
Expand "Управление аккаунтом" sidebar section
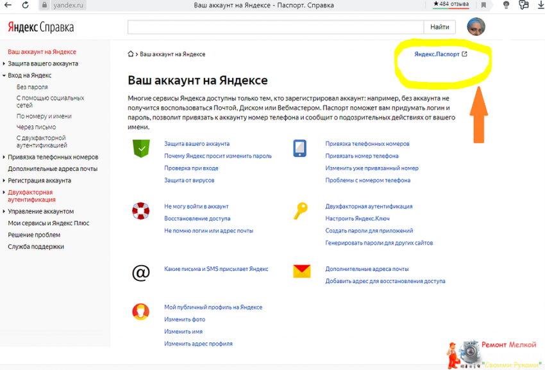(x=40, y=211)
